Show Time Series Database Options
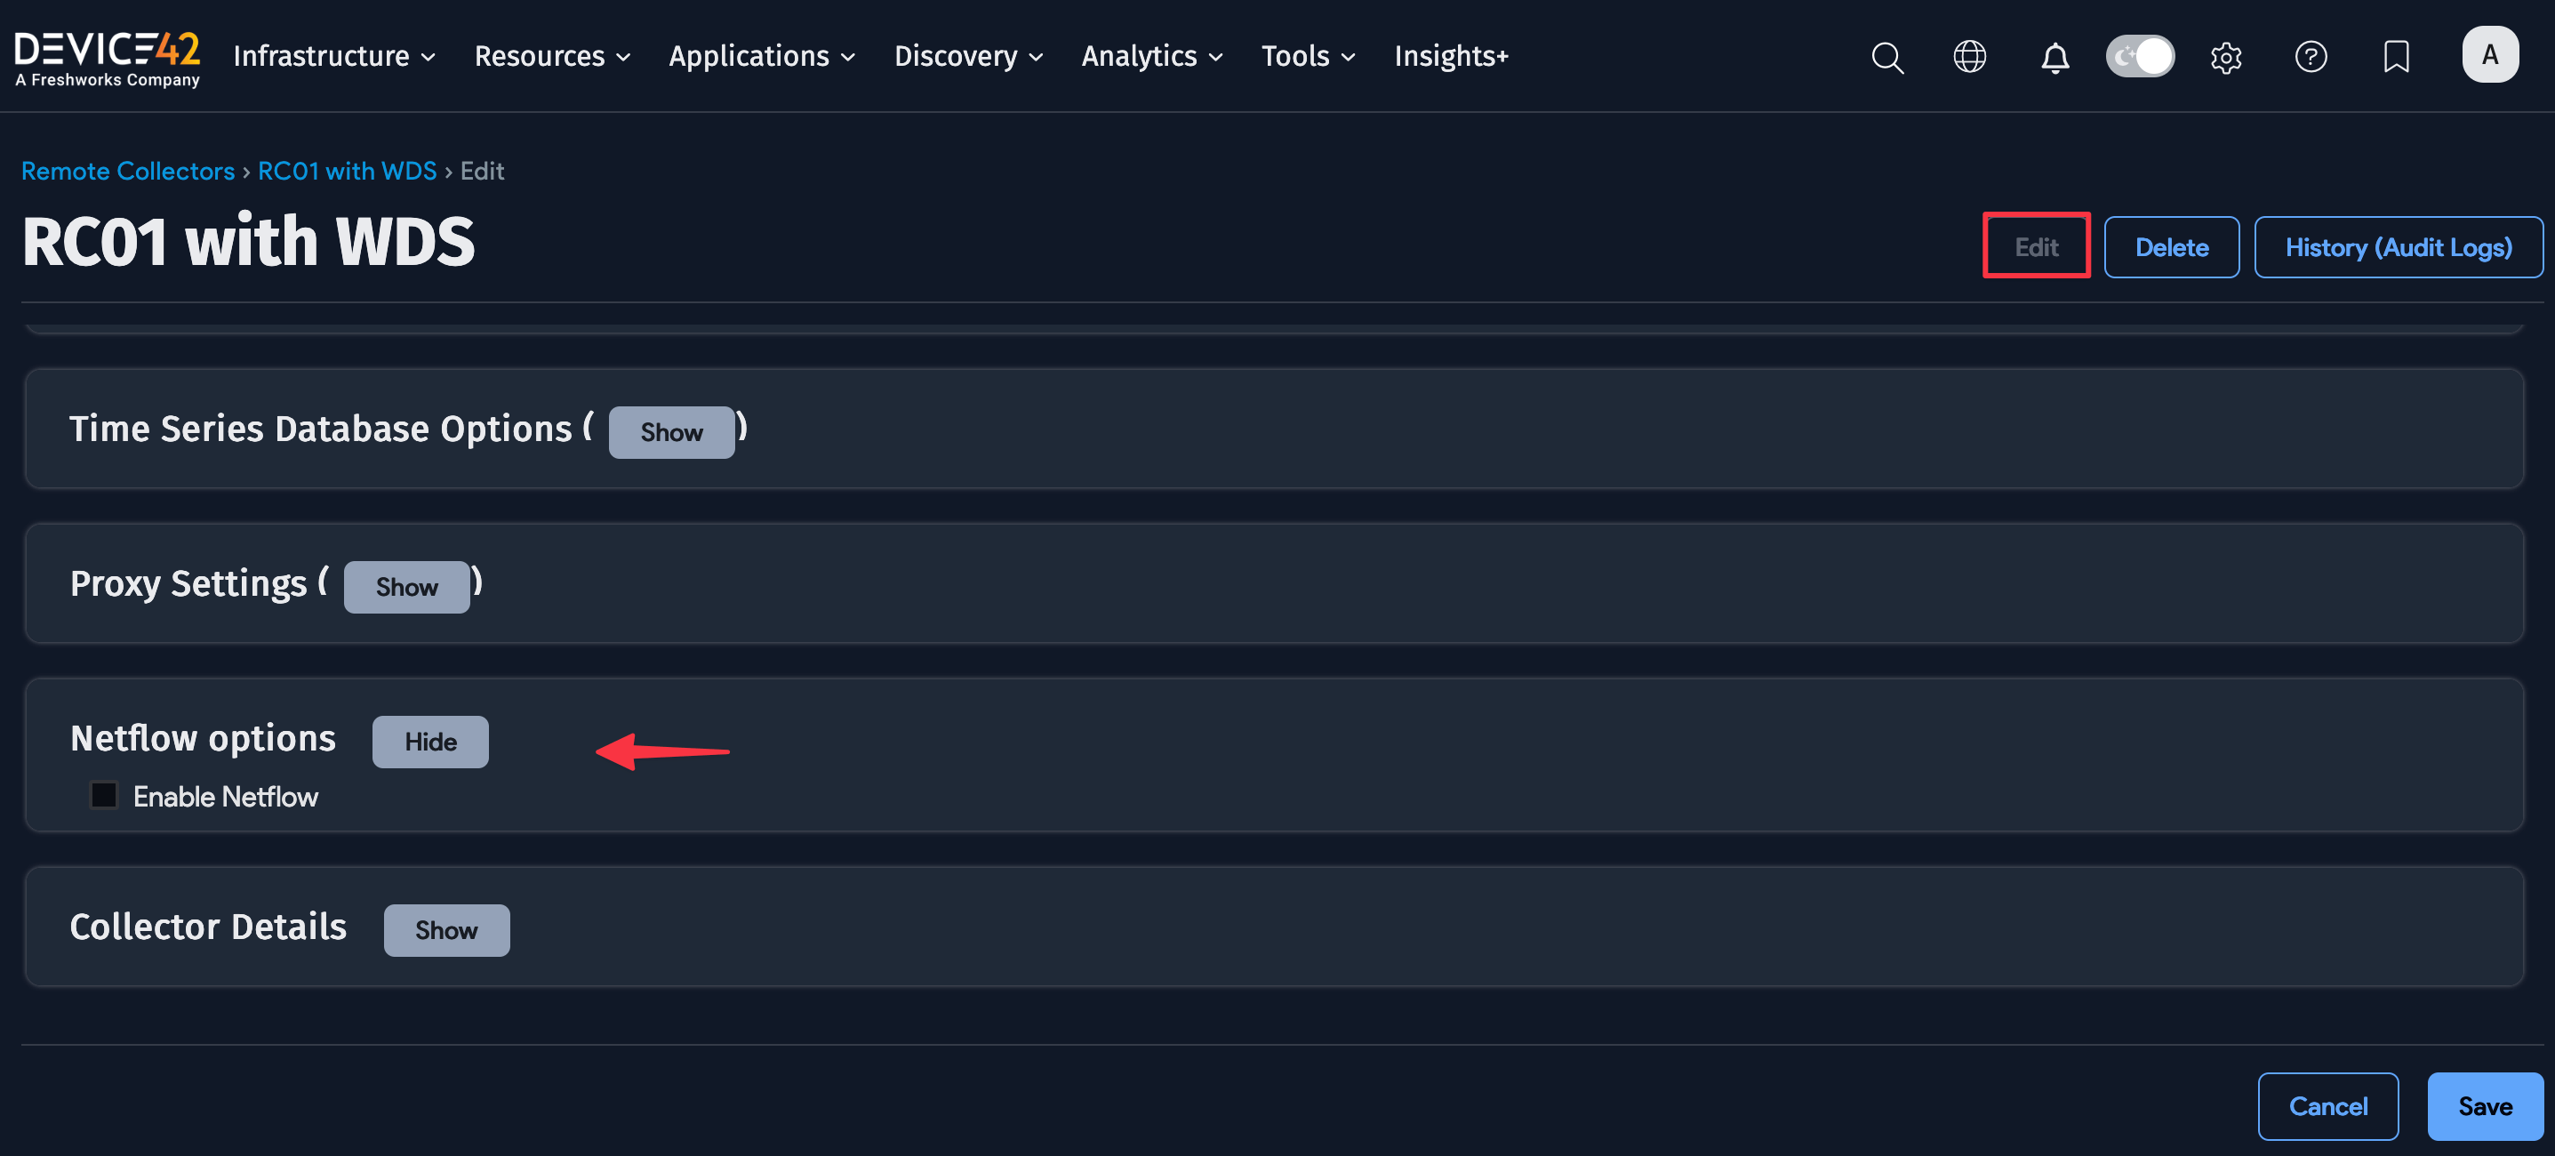Viewport: 2555px width, 1156px height. [x=671, y=431]
